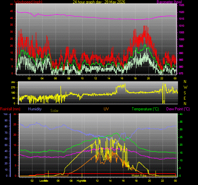
Task: Click the 1025 barometer scale value
Action: pos(181,5)
